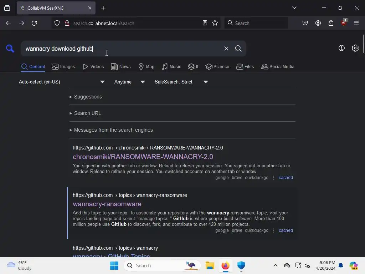Open a new browser tab
This screenshot has height=274, width=365.
103,8
